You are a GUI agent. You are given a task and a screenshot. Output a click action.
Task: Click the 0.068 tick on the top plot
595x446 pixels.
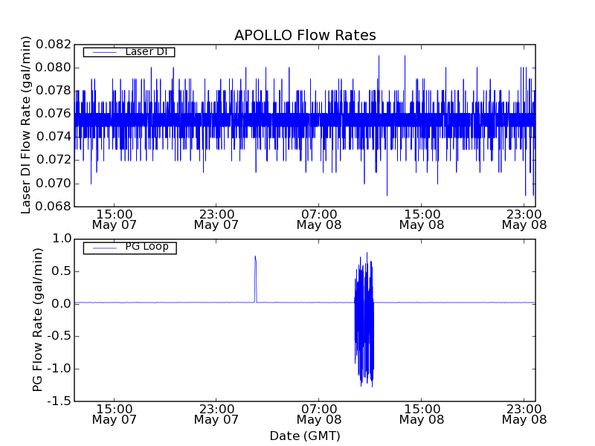pos(53,207)
